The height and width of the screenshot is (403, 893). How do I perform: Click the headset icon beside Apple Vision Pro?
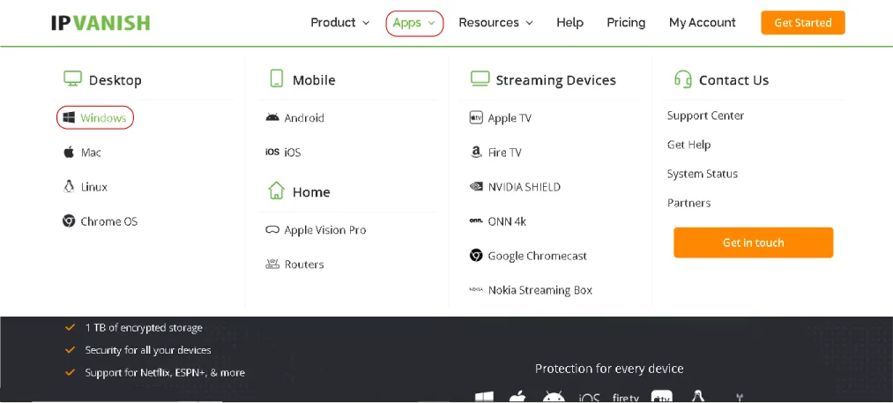pyautogui.click(x=272, y=229)
